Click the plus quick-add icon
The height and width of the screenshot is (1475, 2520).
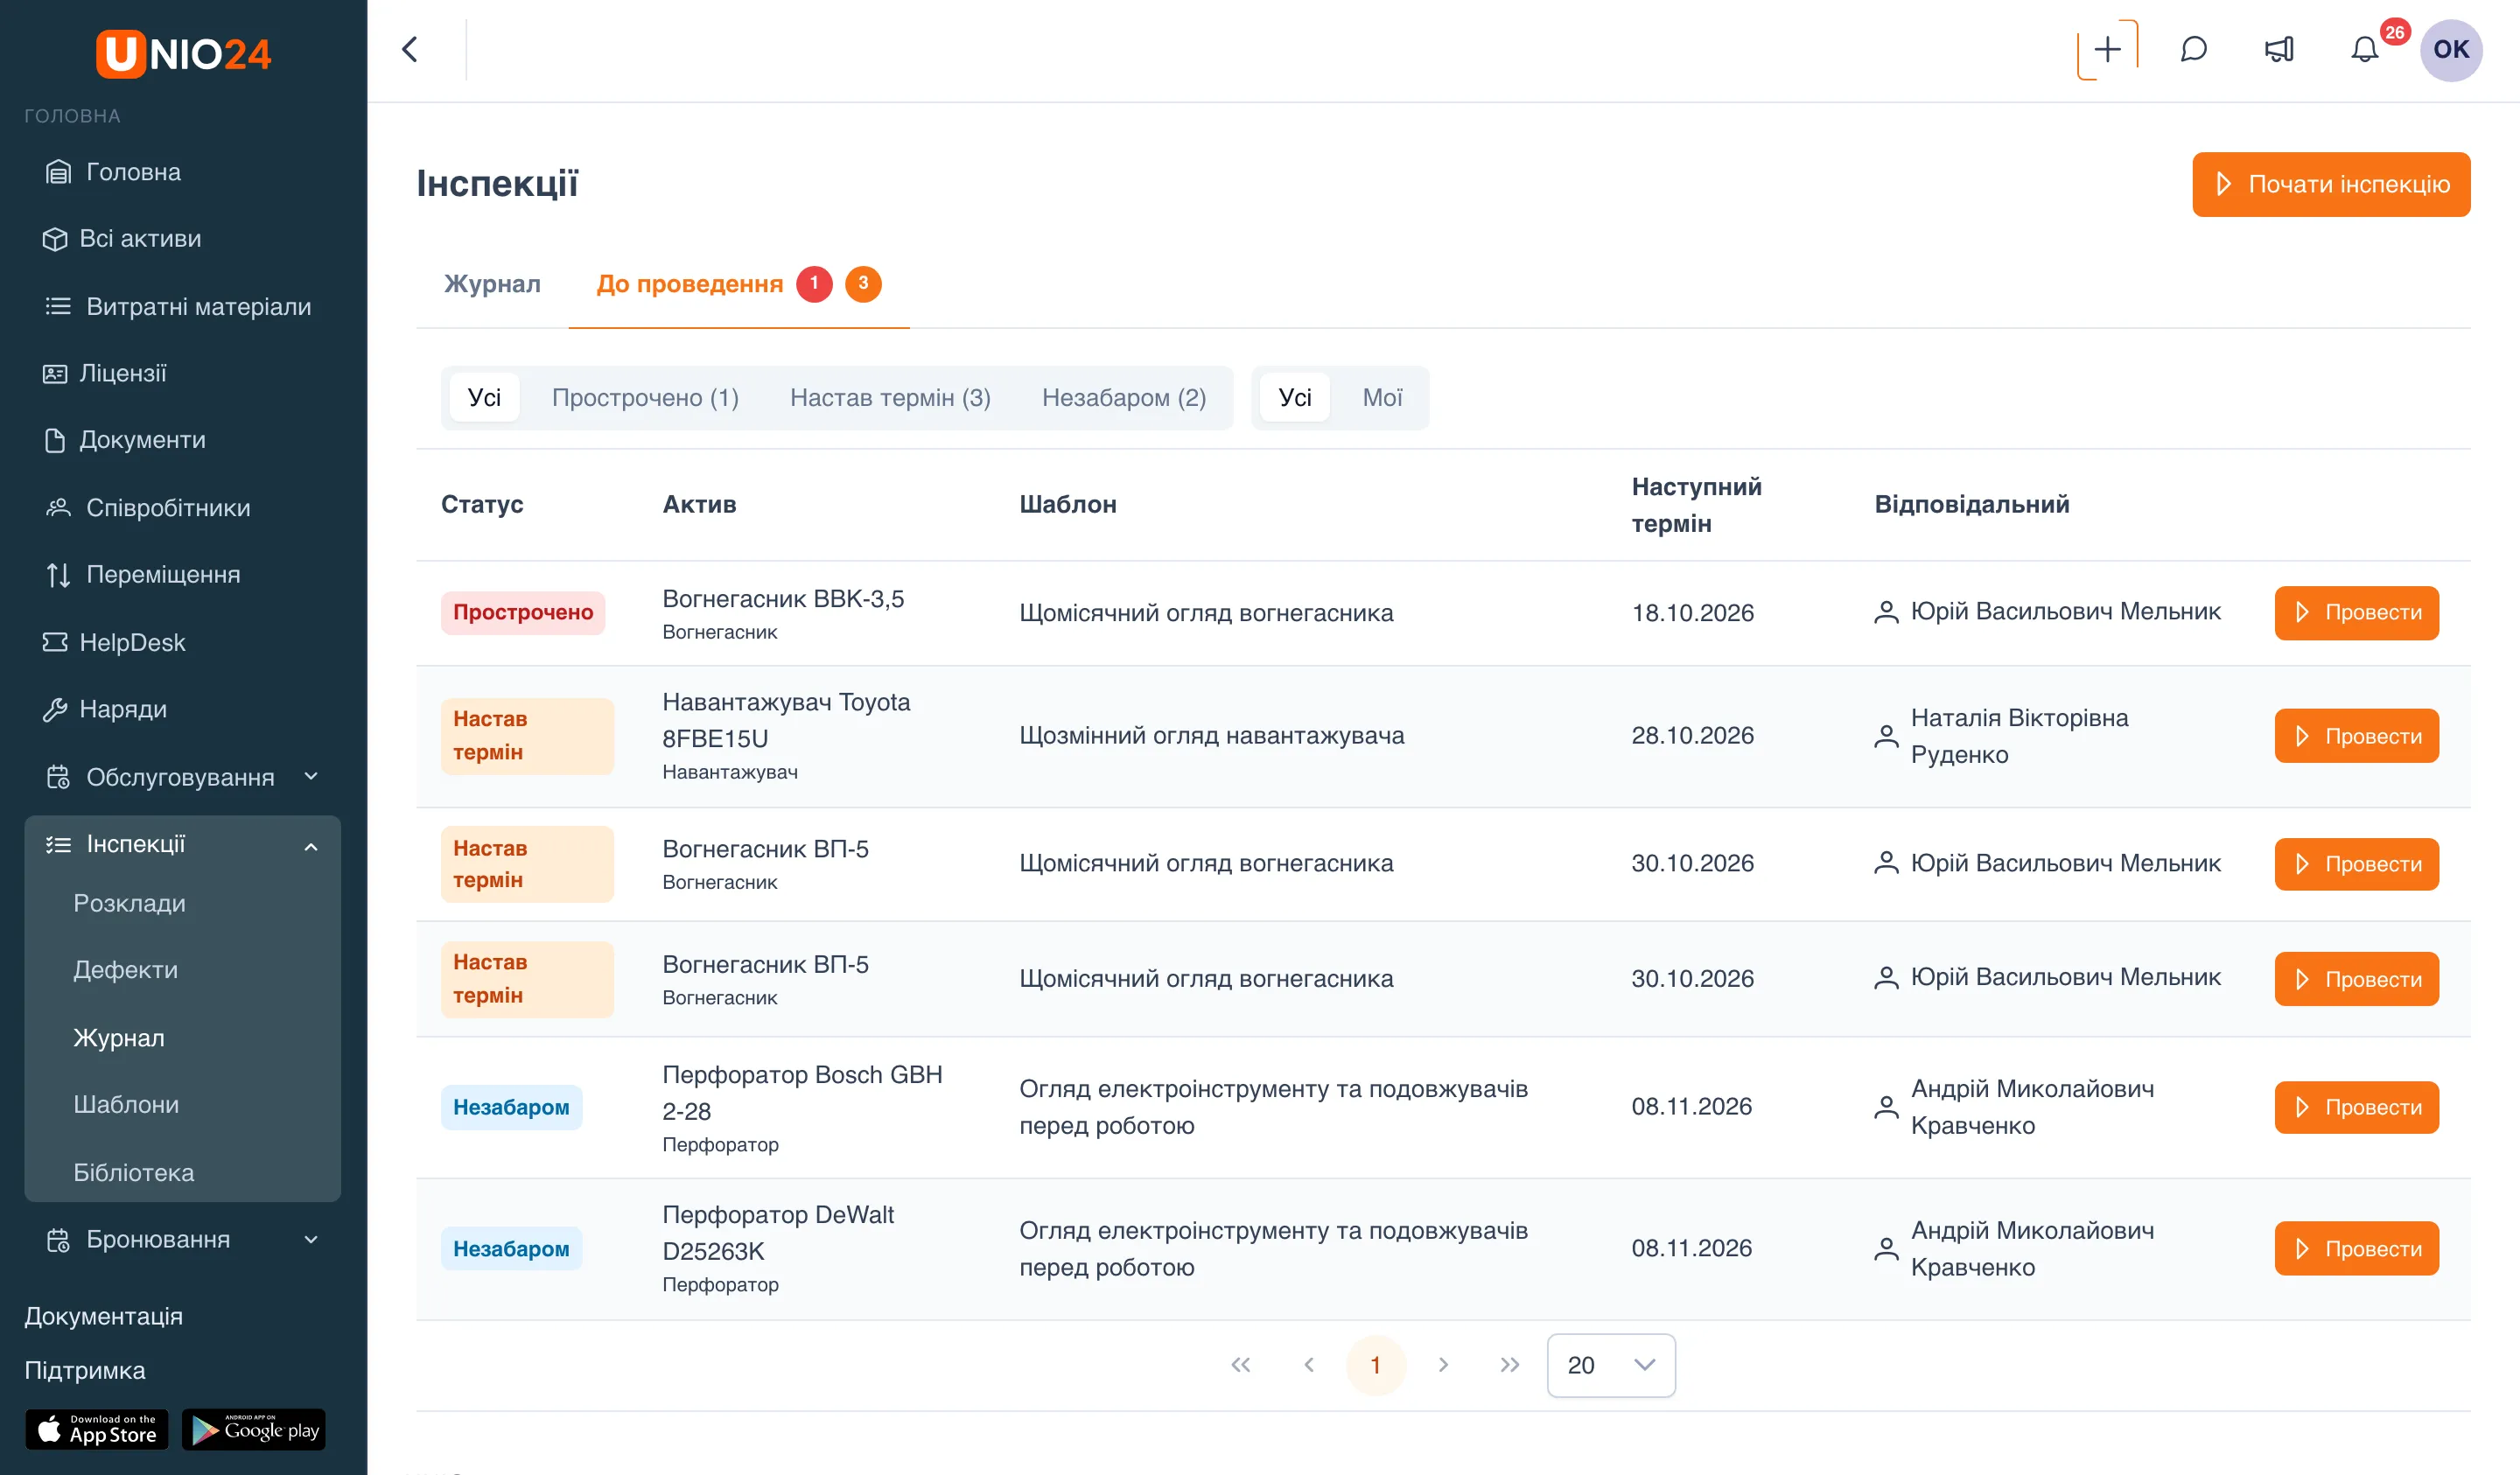2107,49
